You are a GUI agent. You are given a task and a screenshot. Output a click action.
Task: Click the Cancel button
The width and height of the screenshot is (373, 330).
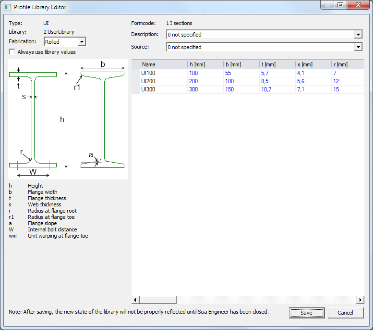tap(346, 313)
